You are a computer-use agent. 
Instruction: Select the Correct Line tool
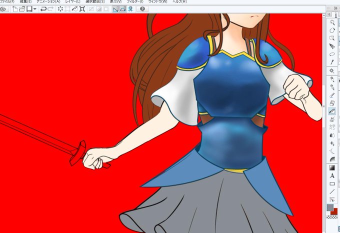(332, 199)
